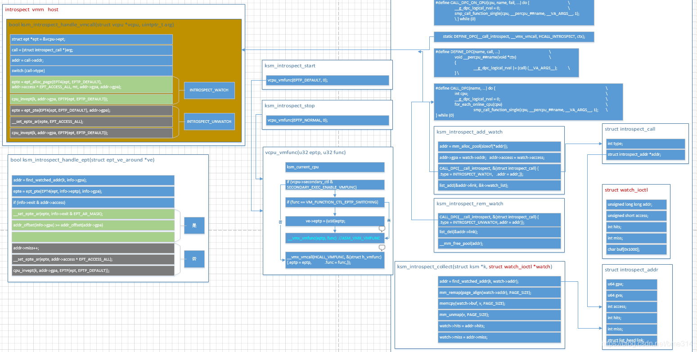The height and width of the screenshot is (352, 697).
Task: Select the green 'epte = ept_alloc_page' block
Action: click(91, 85)
